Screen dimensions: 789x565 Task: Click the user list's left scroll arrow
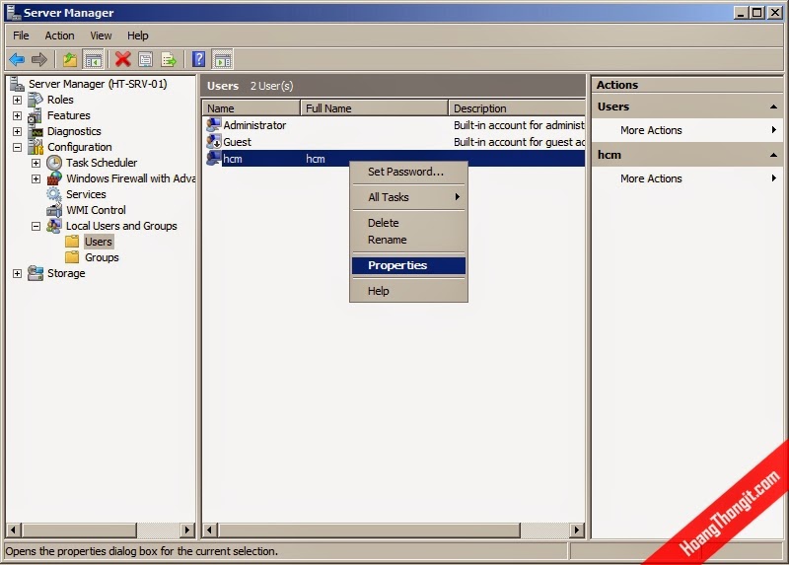(209, 530)
